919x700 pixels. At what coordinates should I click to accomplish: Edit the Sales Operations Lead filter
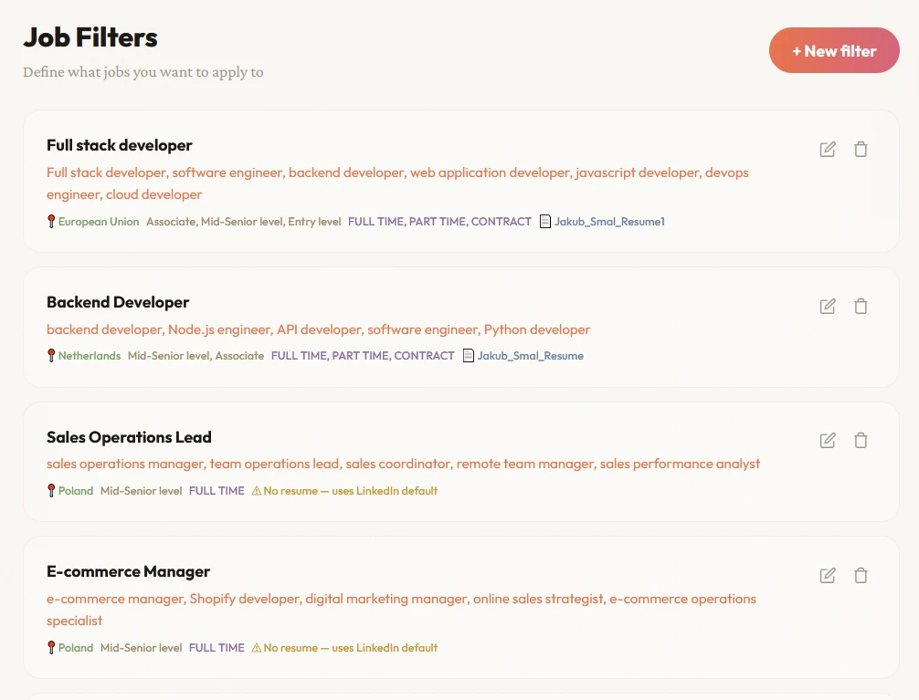pos(828,441)
